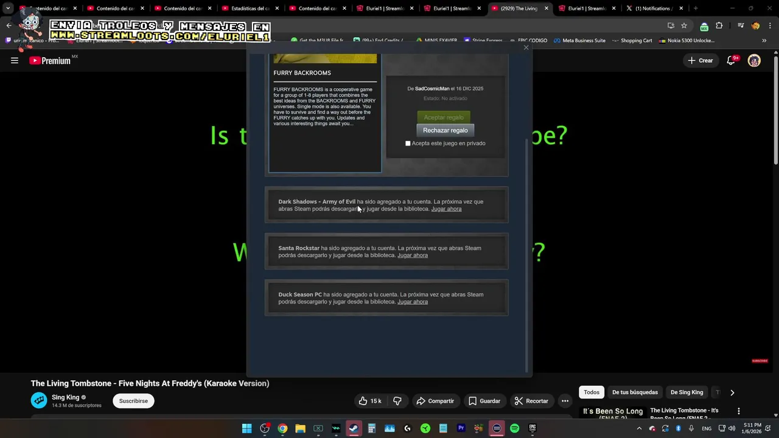Image resolution: width=779 pixels, height=438 pixels.
Task: Select the De Sing King chip
Action: click(686, 392)
